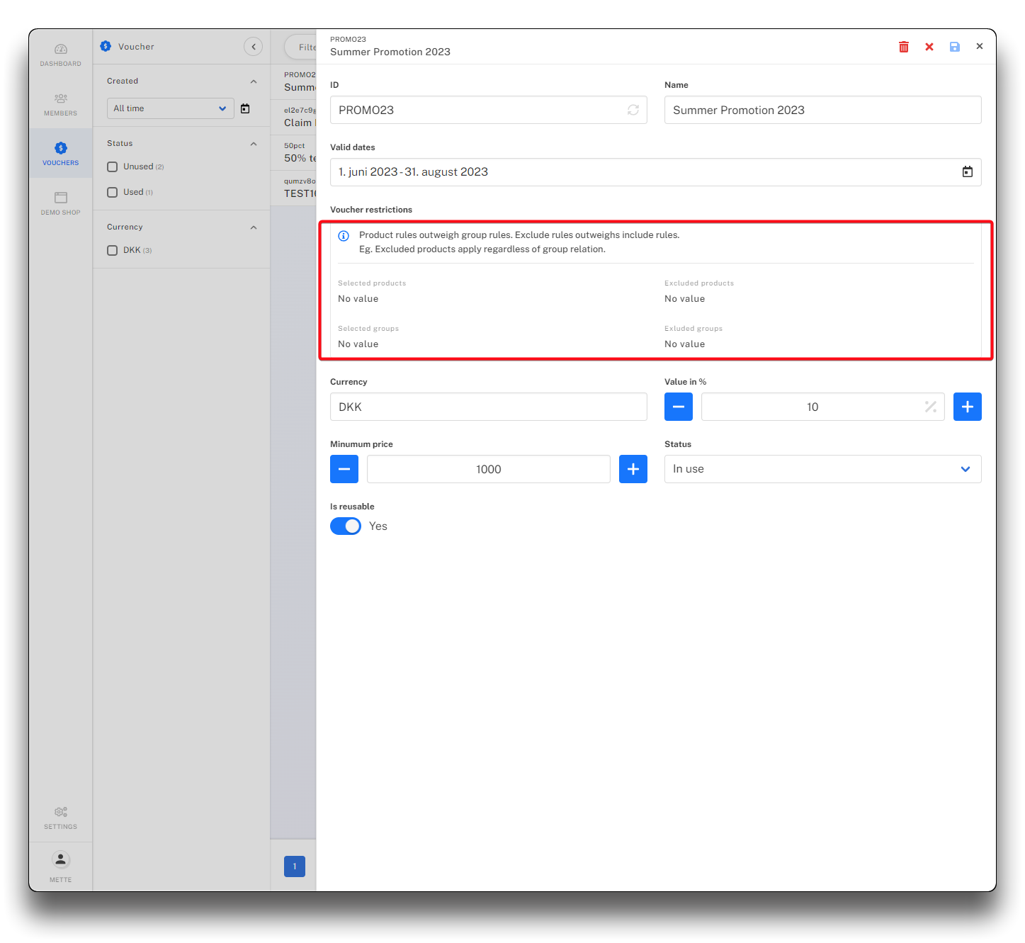Open calendar icon next to All time

(x=245, y=108)
